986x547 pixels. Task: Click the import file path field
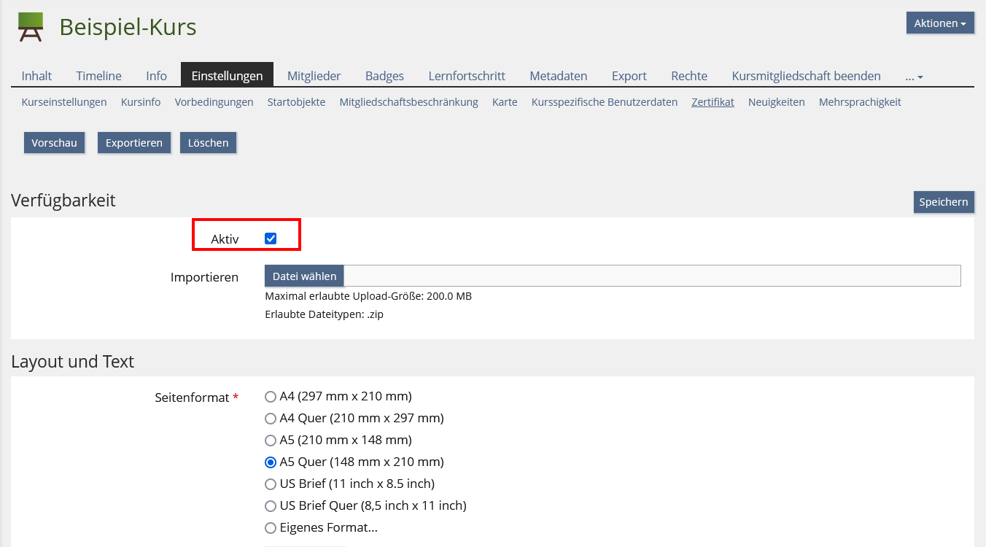651,276
